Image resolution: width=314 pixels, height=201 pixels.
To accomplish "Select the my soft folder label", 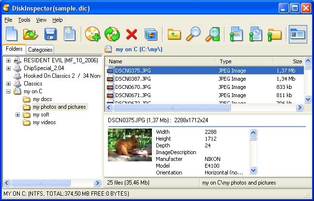I will (41, 115).
